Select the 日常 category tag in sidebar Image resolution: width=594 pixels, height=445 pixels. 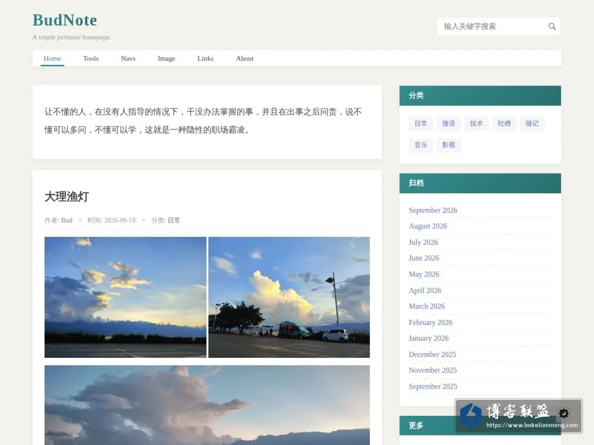(x=421, y=124)
